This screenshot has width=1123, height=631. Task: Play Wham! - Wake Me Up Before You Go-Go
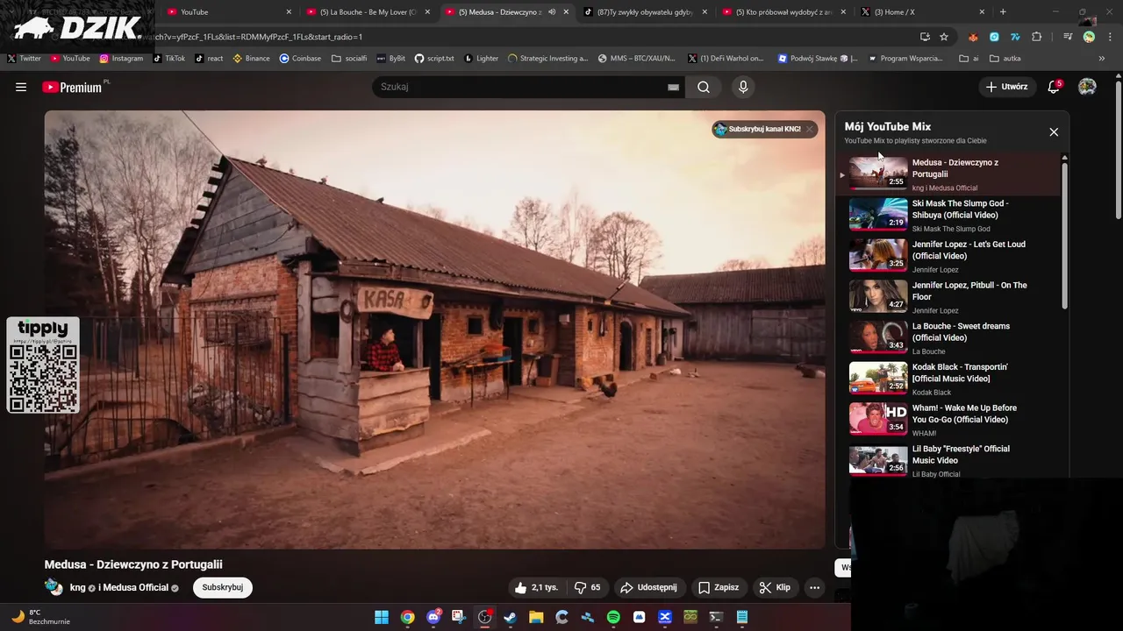point(953,419)
